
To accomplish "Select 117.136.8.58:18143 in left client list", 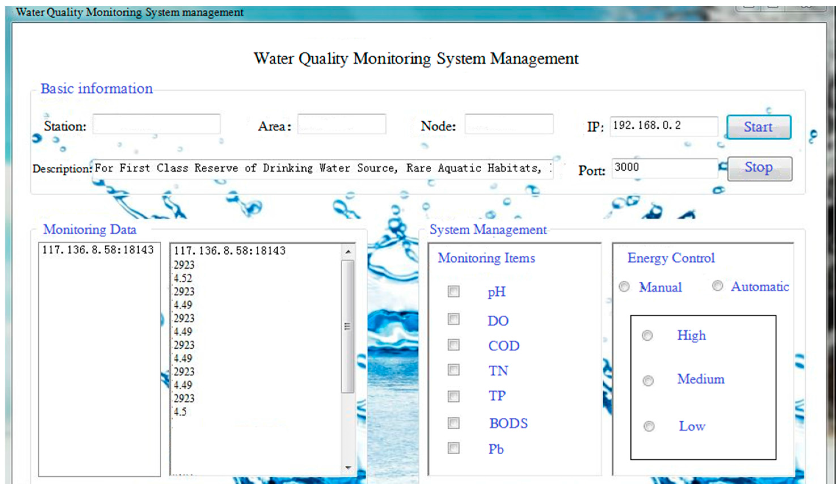I will [x=98, y=250].
